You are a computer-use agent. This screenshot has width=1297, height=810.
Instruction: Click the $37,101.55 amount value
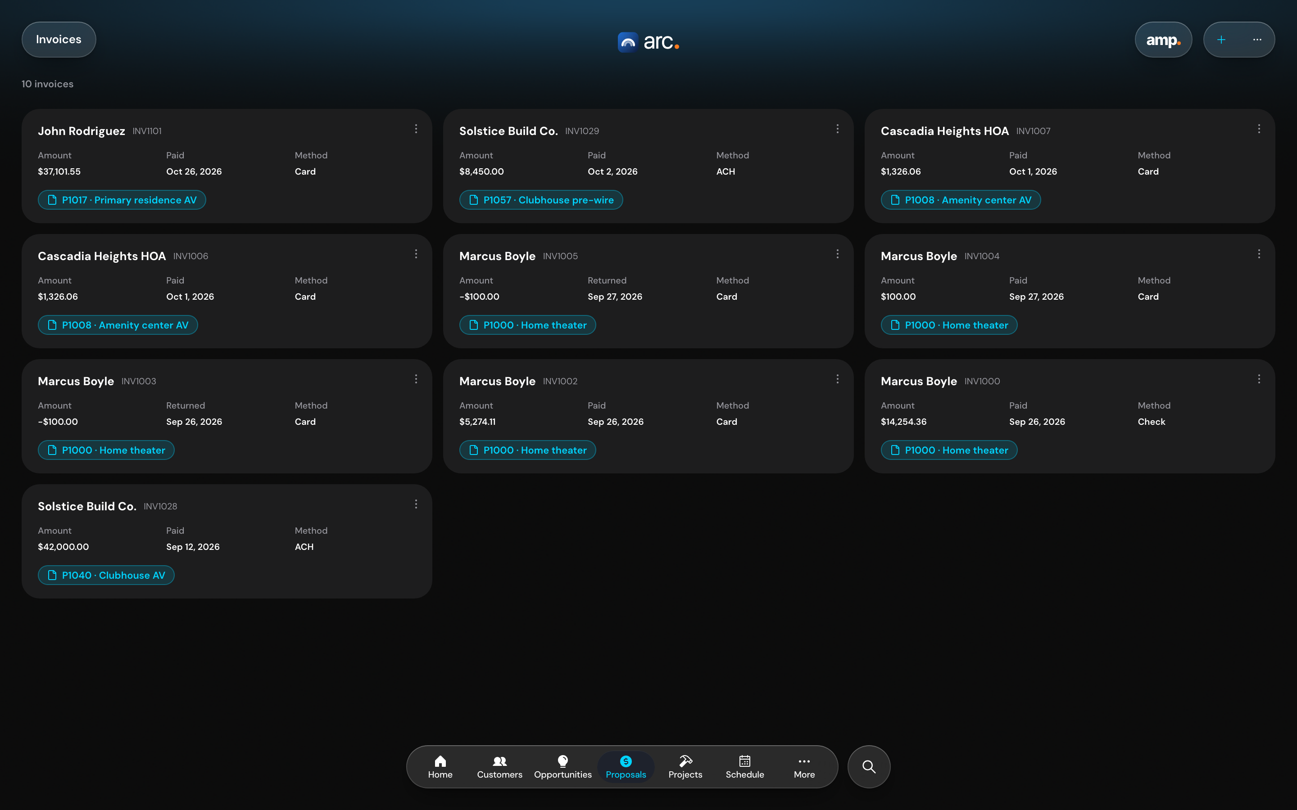[59, 171]
